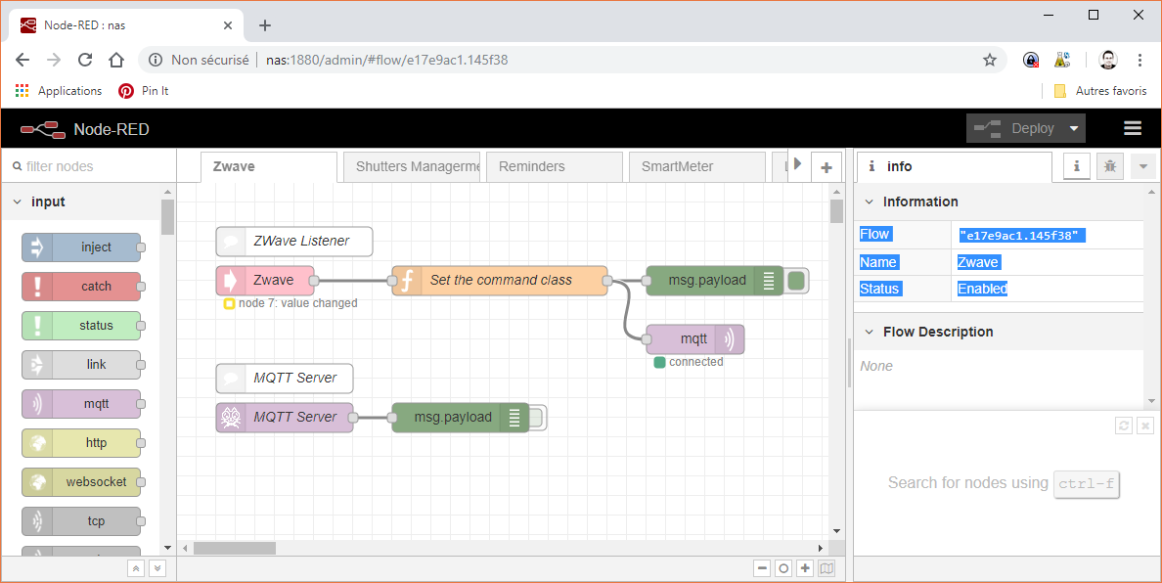
Task: Select the inject node in palette
Action: (x=81, y=247)
